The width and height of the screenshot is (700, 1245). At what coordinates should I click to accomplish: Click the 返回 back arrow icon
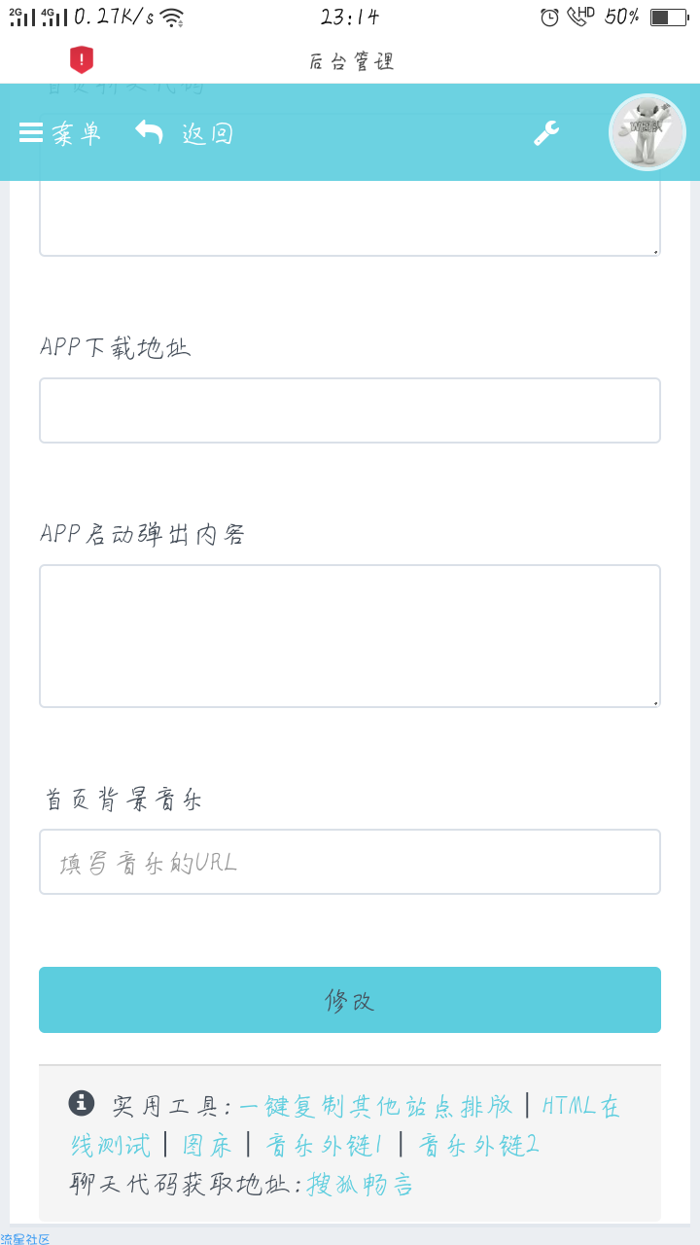[x=149, y=132]
